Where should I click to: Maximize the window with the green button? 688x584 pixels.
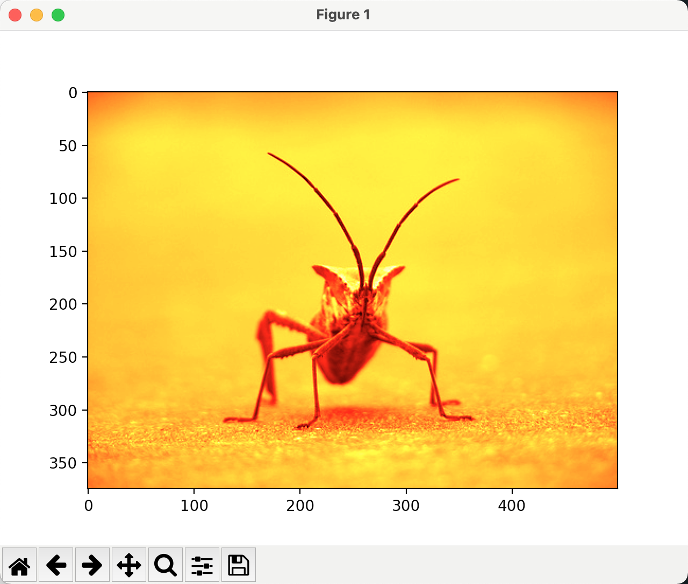click(58, 15)
